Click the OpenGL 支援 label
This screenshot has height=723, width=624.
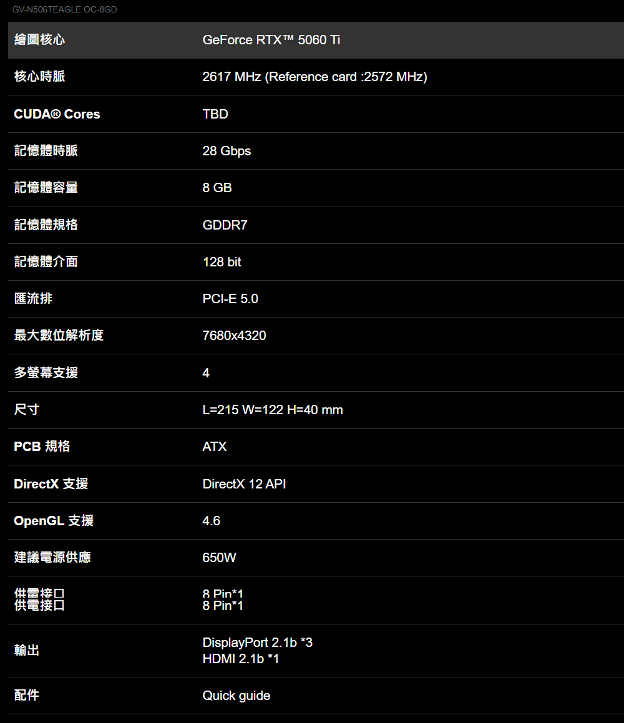54,521
